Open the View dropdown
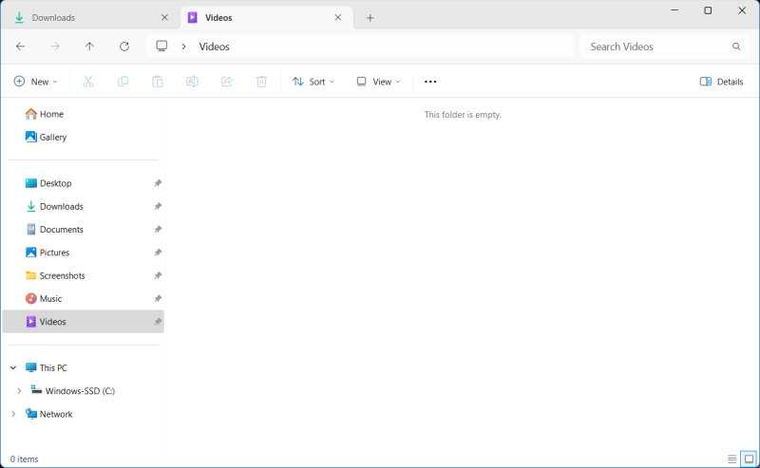The height and width of the screenshot is (468, 760). pyautogui.click(x=378, y=82)
